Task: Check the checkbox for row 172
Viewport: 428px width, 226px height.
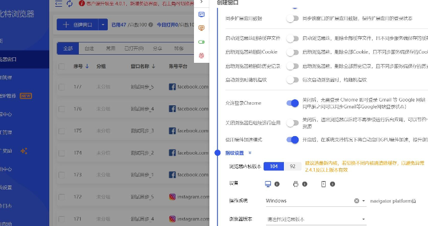Action: coord(62,197)
